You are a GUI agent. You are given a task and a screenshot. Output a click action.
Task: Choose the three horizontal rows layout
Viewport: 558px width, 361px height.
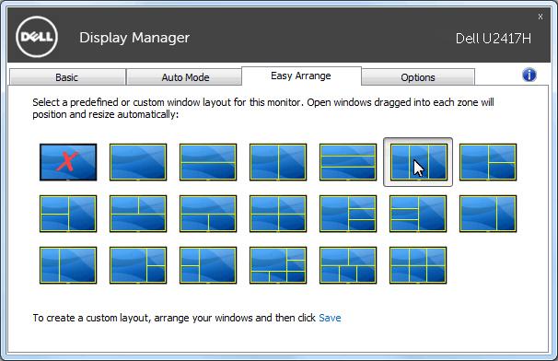point(348,162)
